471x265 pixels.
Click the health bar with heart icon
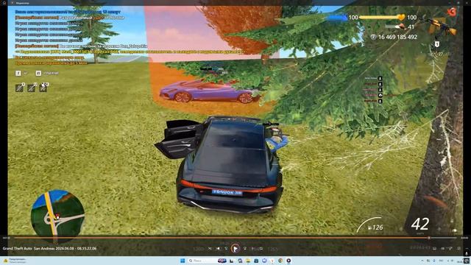click(382, 18)
